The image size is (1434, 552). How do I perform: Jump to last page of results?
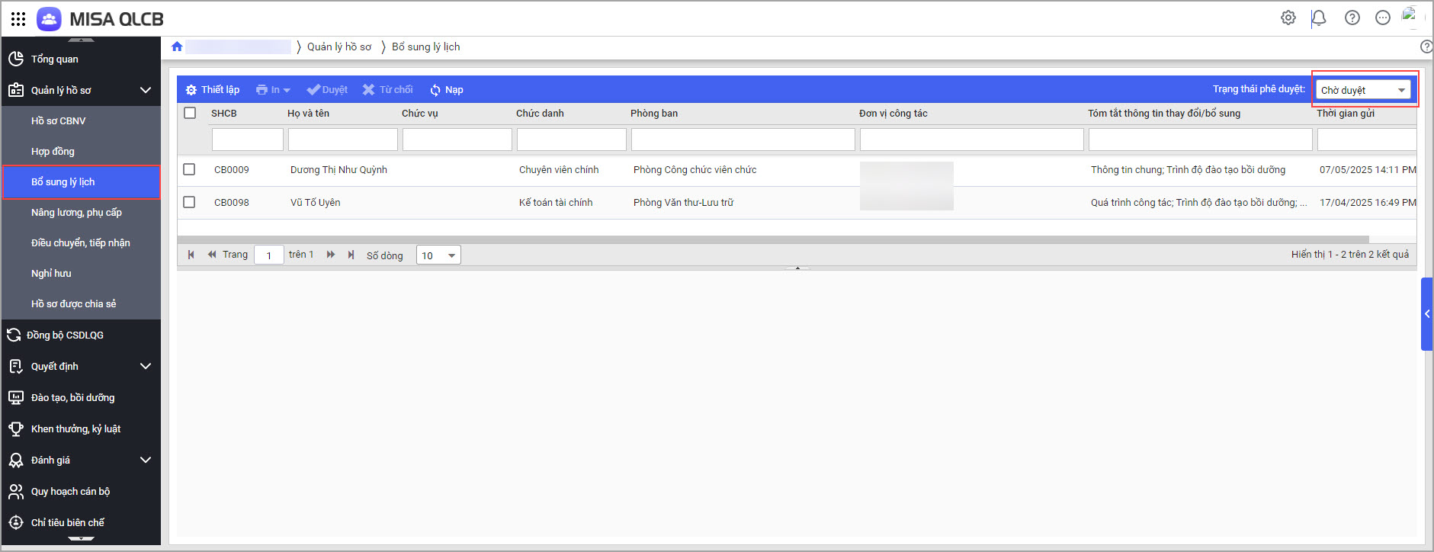[x=351, y=255]
